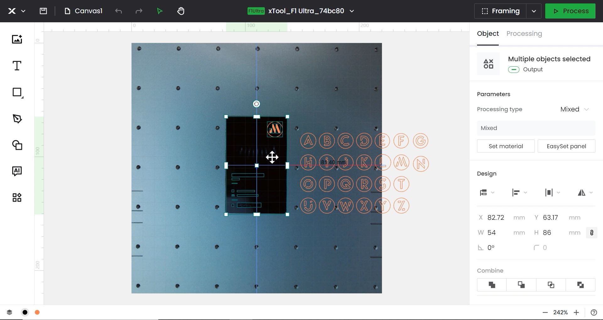The image size is (603, 320).
Task: Open the EasySet panel
Action: pyautogui.click(x=566, y=146)
